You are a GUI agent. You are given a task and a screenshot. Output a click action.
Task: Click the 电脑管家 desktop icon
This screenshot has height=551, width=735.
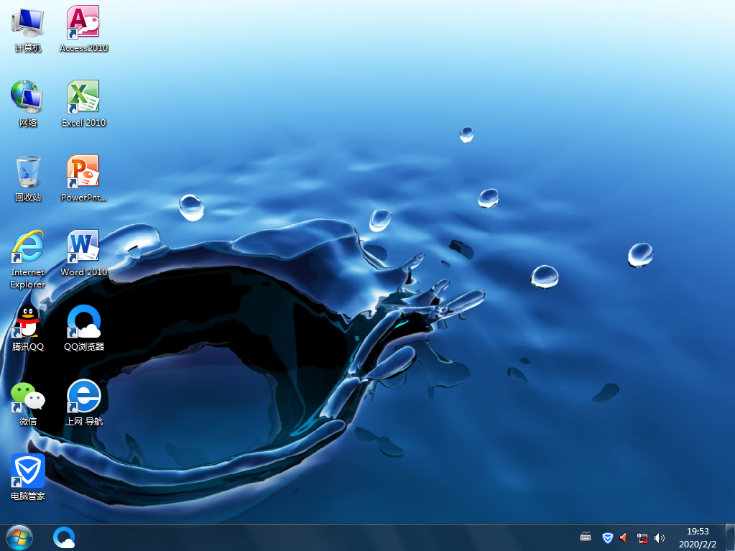coord(28,471)
